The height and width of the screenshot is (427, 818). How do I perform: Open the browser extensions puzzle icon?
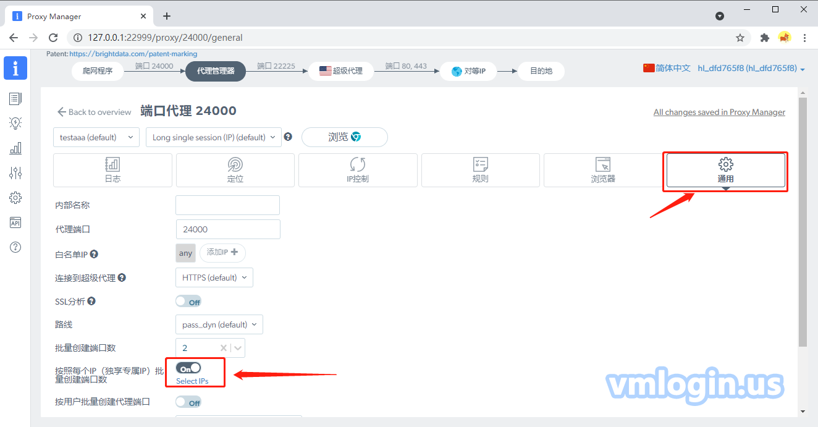click(765, 38)
